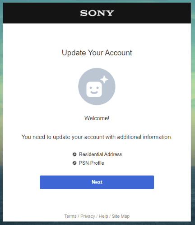Open the Privacy link

(x=88, y=216)
